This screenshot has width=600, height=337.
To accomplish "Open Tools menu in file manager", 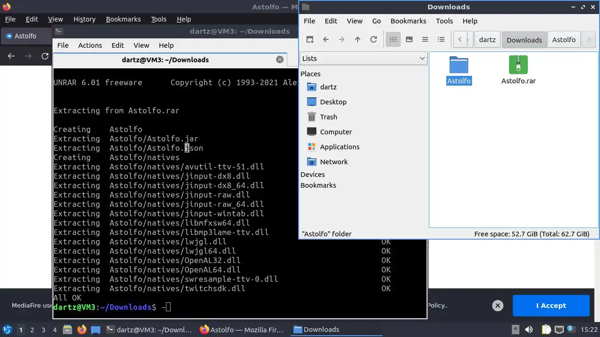I will 444,21.
